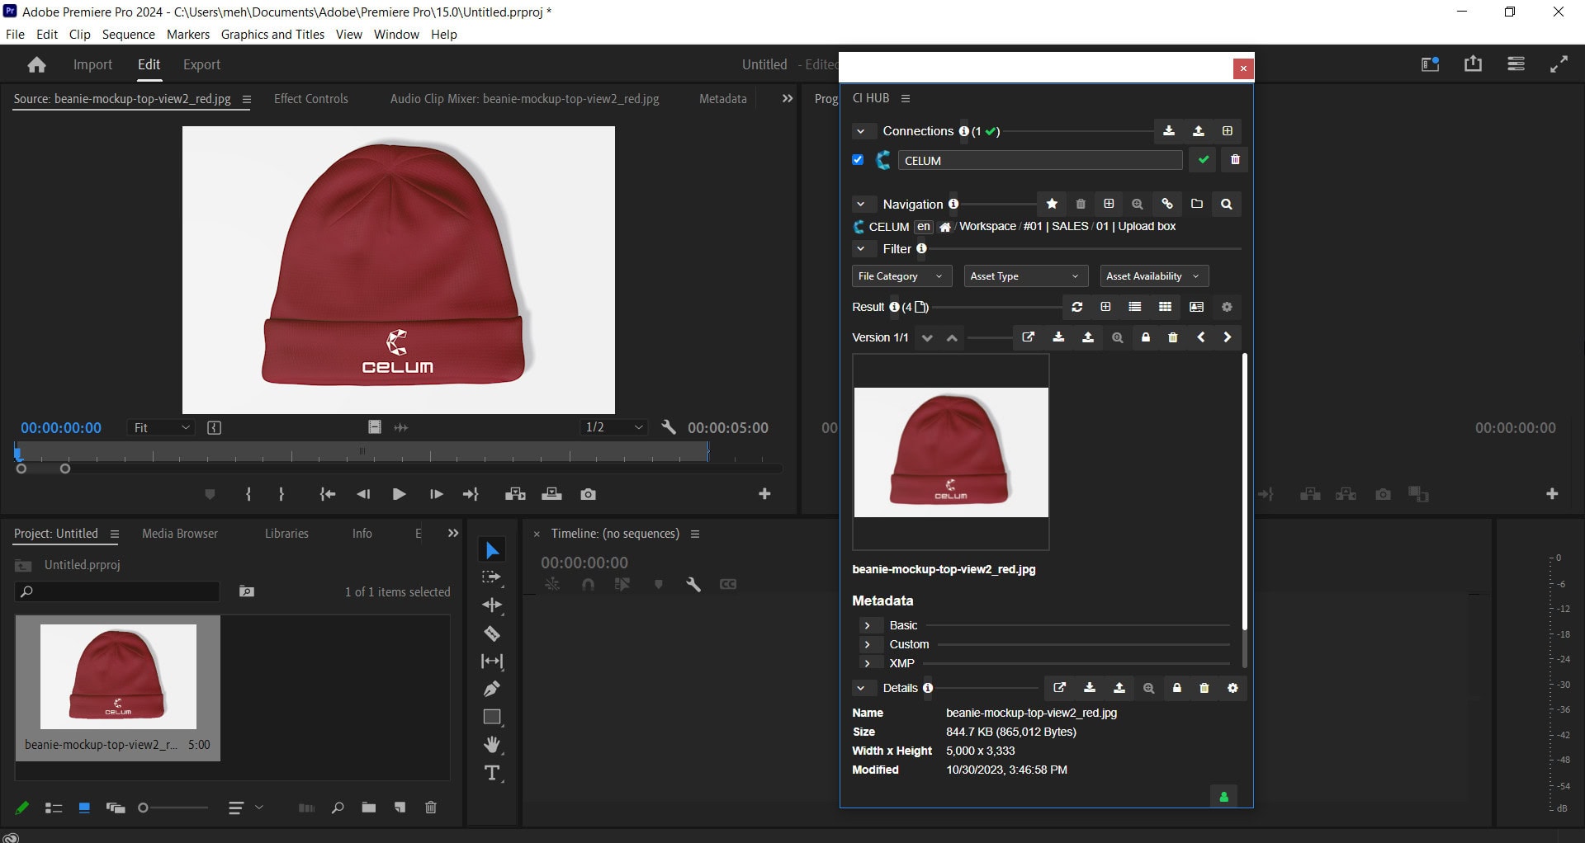The width and height of the screenshot is (1585, 843).
Task: Select the Type tool
Action: coord(492,773)
